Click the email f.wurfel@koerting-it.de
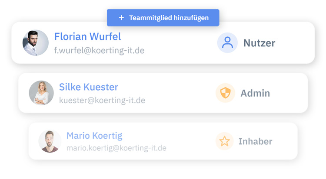 [99, 50]
